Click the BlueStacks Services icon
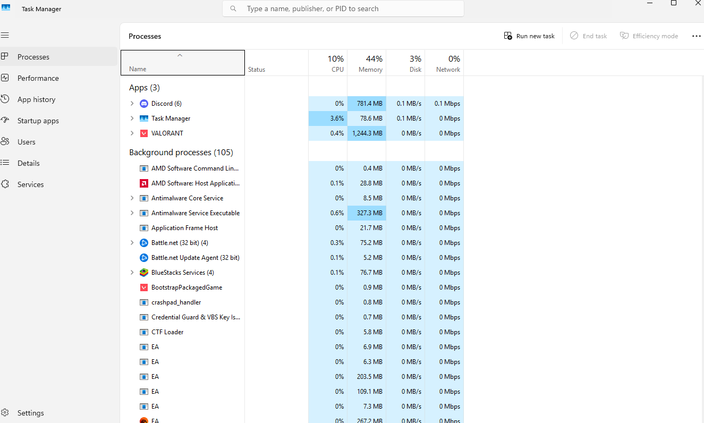The height and width of the screenshot is (423, 704). [x=144, y=273]
